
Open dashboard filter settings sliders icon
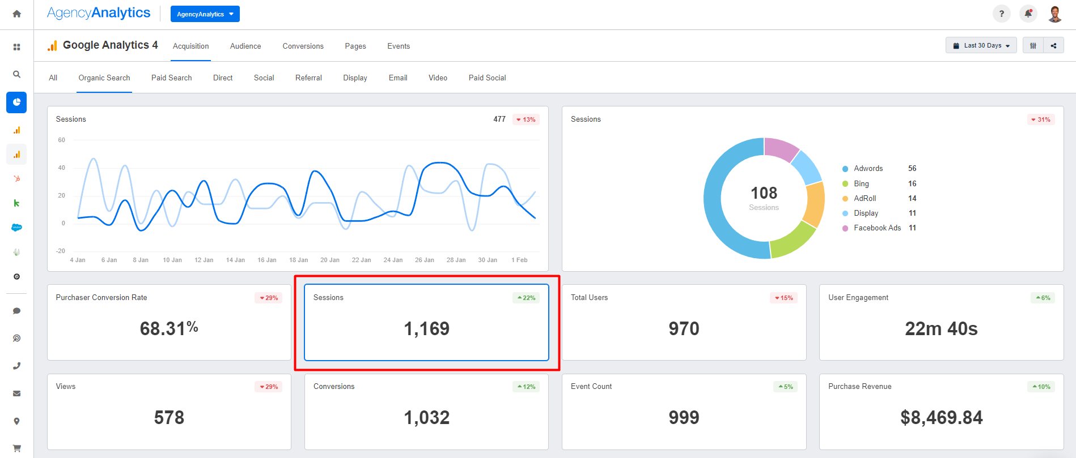click(x=1033, y=45)
